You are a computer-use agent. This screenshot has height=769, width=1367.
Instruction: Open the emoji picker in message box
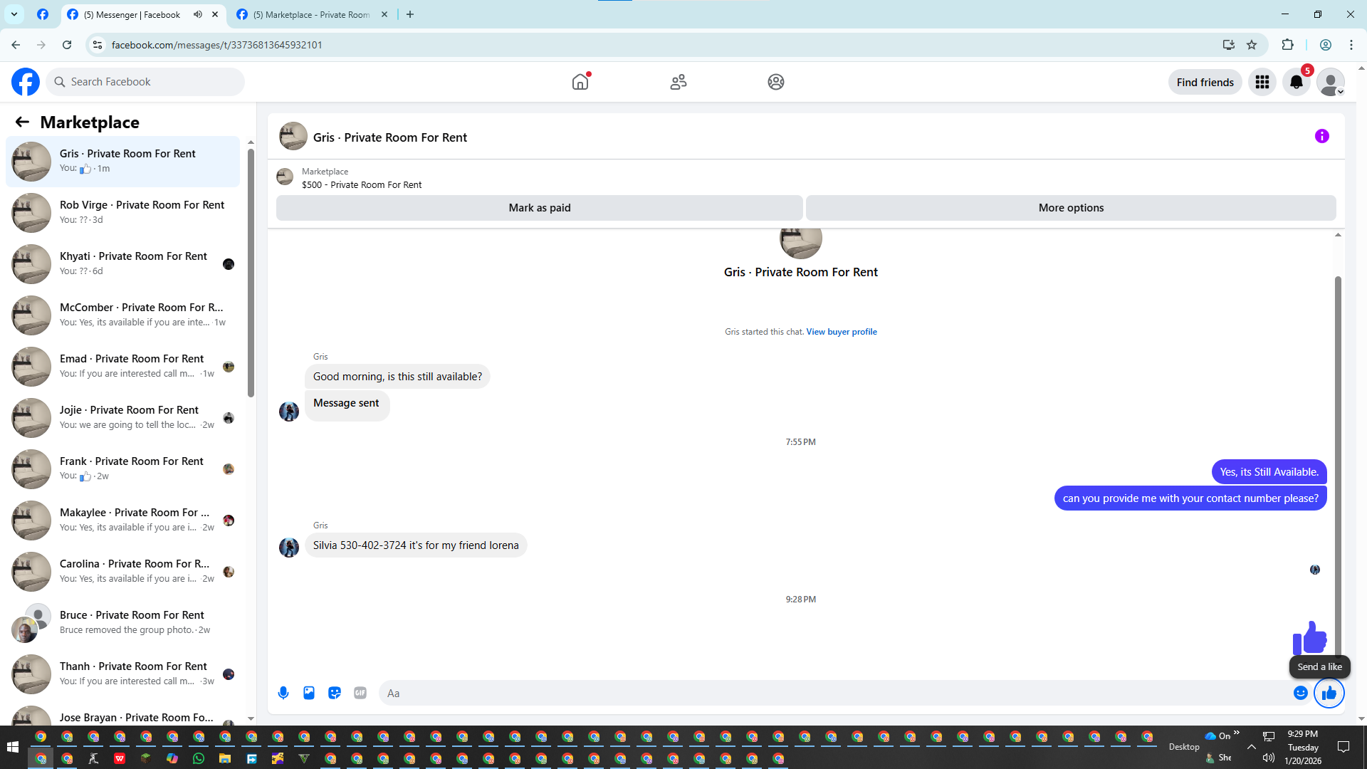1301,693
